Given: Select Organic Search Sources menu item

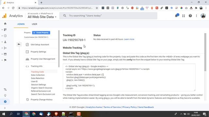Looking at the screenshot, I should pyautogui.click(x=41, y=88).
